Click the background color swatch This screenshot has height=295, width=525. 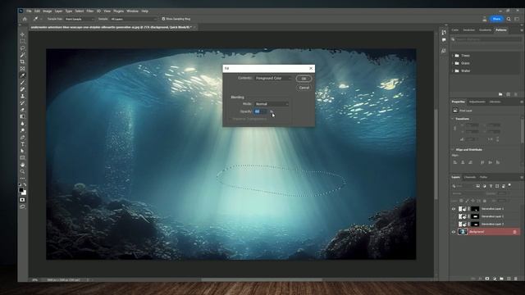click(24, 193)
